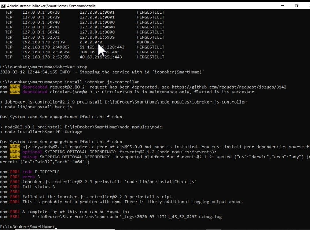Click the final prompt E:\ioBroker\SmartHome>
This screenshot has height=230, width=310.
tap(27, 227)
